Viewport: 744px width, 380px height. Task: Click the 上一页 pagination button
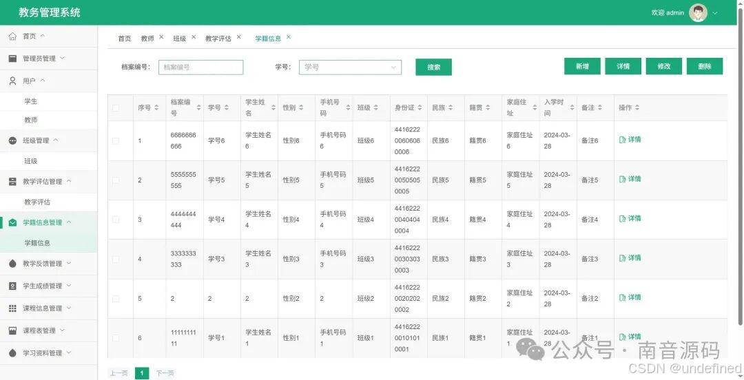pos(118,373)
